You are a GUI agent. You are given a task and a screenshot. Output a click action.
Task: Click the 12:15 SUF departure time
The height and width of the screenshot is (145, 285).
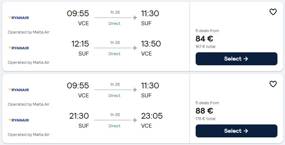[x=80, y=44]
